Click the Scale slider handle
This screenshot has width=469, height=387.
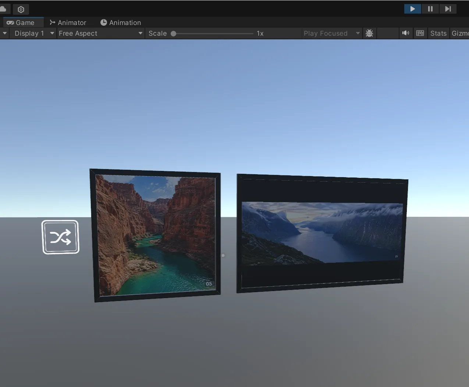174,33
